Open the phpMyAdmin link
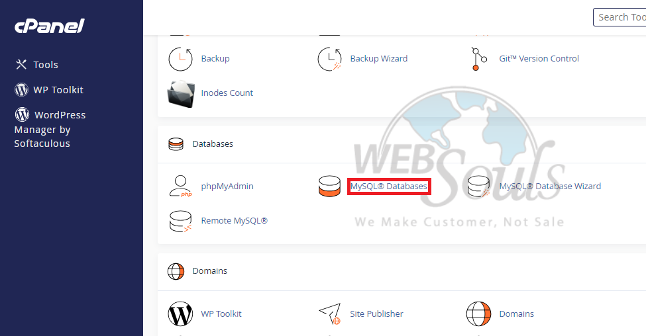646x336 pixels. point(227,187)
